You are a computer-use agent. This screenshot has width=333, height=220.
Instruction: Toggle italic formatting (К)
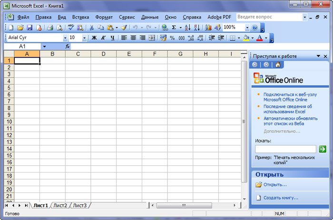[x=103, y=38]
